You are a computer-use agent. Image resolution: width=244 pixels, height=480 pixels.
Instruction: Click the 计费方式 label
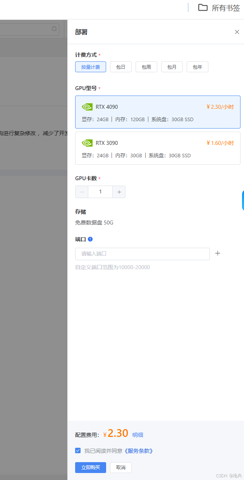pyautogui.click(x=86, y=55)
